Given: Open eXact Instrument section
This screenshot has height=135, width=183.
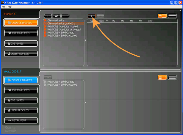Looking at the screenshot, I should (21, 120).
